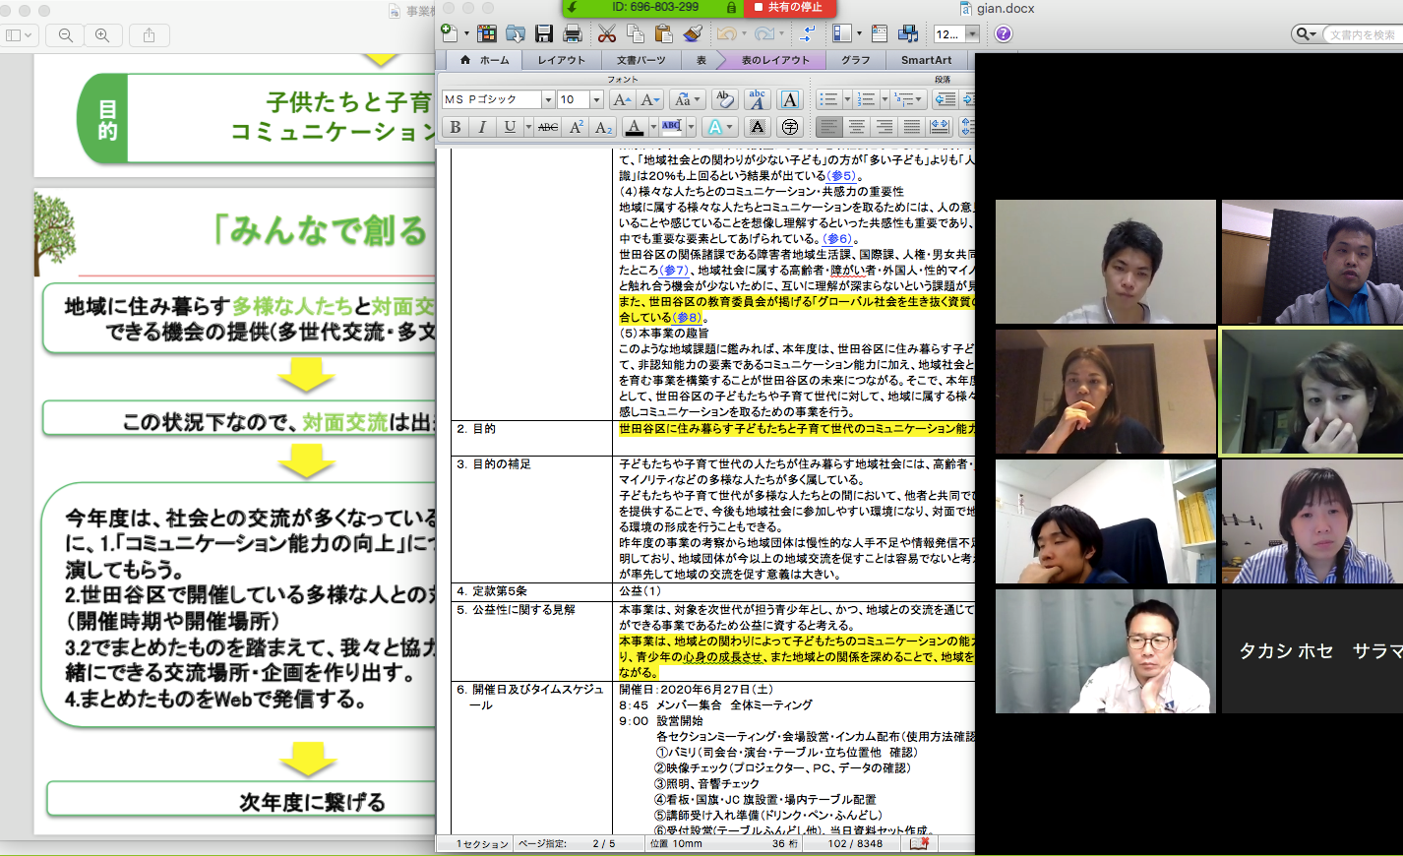Screen dimensions: 1403x856
Task: Open the purple Help question mark icon
Action: coord(1003,34)
